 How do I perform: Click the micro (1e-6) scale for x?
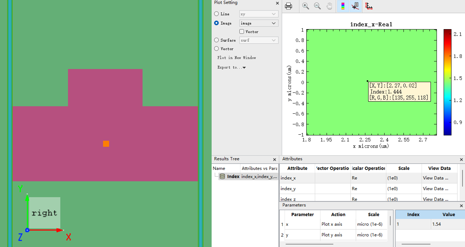pos(372,224)
